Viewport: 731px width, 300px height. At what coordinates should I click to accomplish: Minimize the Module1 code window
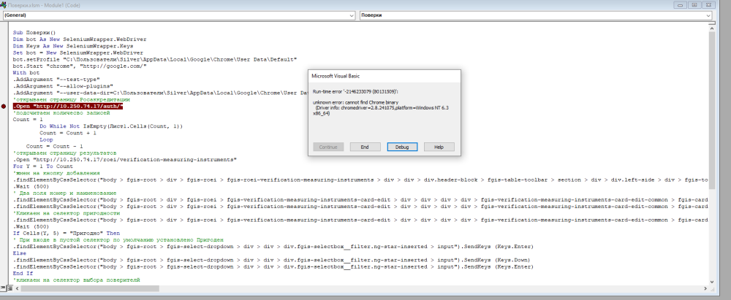(x=678, y=4)
